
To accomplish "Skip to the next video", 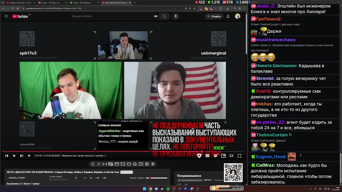I will [22, 156].
